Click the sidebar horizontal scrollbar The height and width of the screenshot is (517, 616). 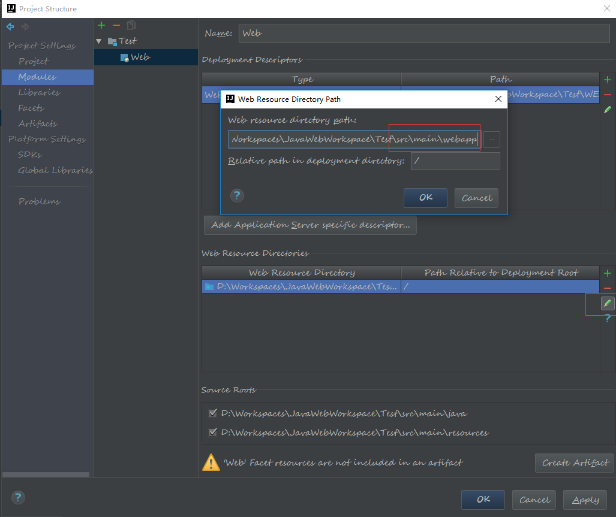46,474
